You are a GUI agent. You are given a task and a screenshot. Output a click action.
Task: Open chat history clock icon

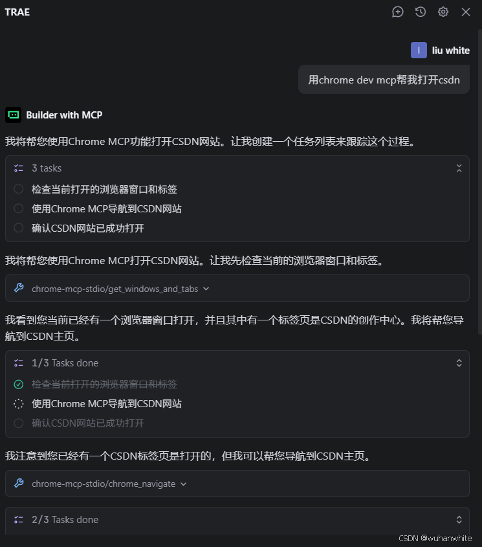[421, 12]
